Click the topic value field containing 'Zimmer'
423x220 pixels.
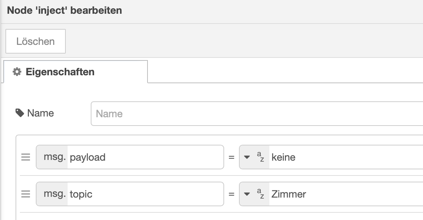click(x=343, y=194)
